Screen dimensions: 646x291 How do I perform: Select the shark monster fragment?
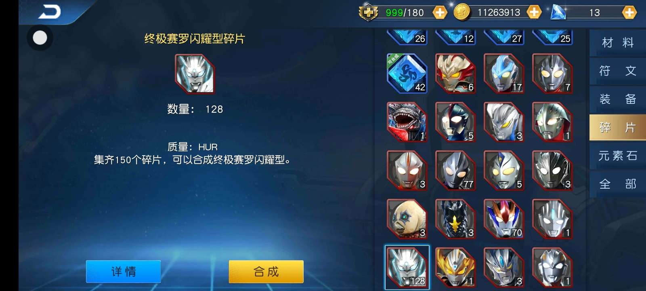407,122
